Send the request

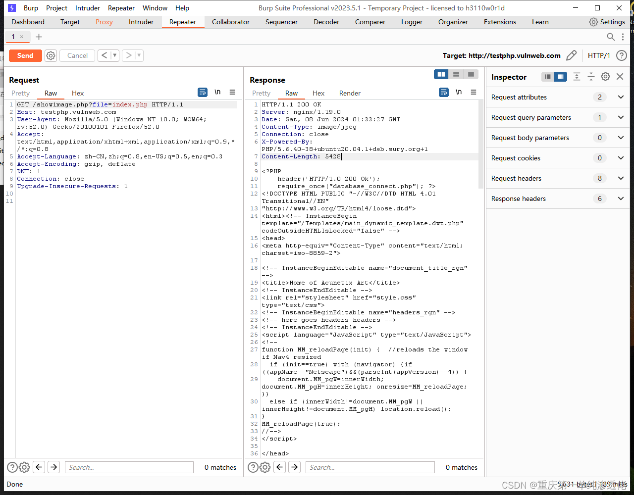25,55
